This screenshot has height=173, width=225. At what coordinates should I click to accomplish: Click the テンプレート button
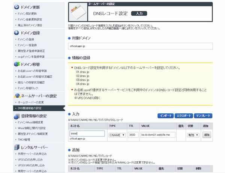pos(203,116)
